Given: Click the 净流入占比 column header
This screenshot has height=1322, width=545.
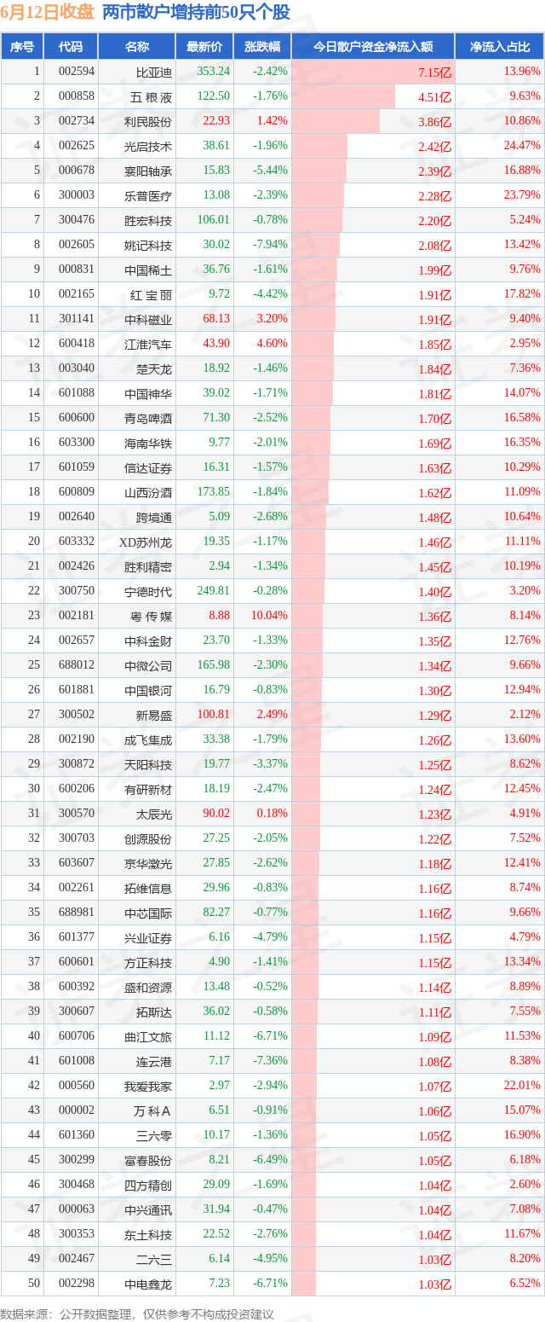Looking at the screenshot, I should click(x=500, y=47).
